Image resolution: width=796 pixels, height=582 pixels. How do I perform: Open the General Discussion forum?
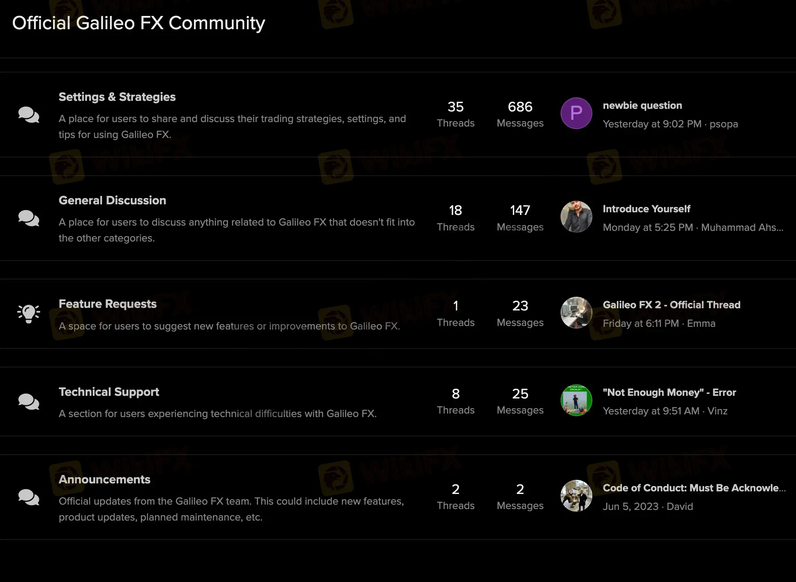[112, 200]
